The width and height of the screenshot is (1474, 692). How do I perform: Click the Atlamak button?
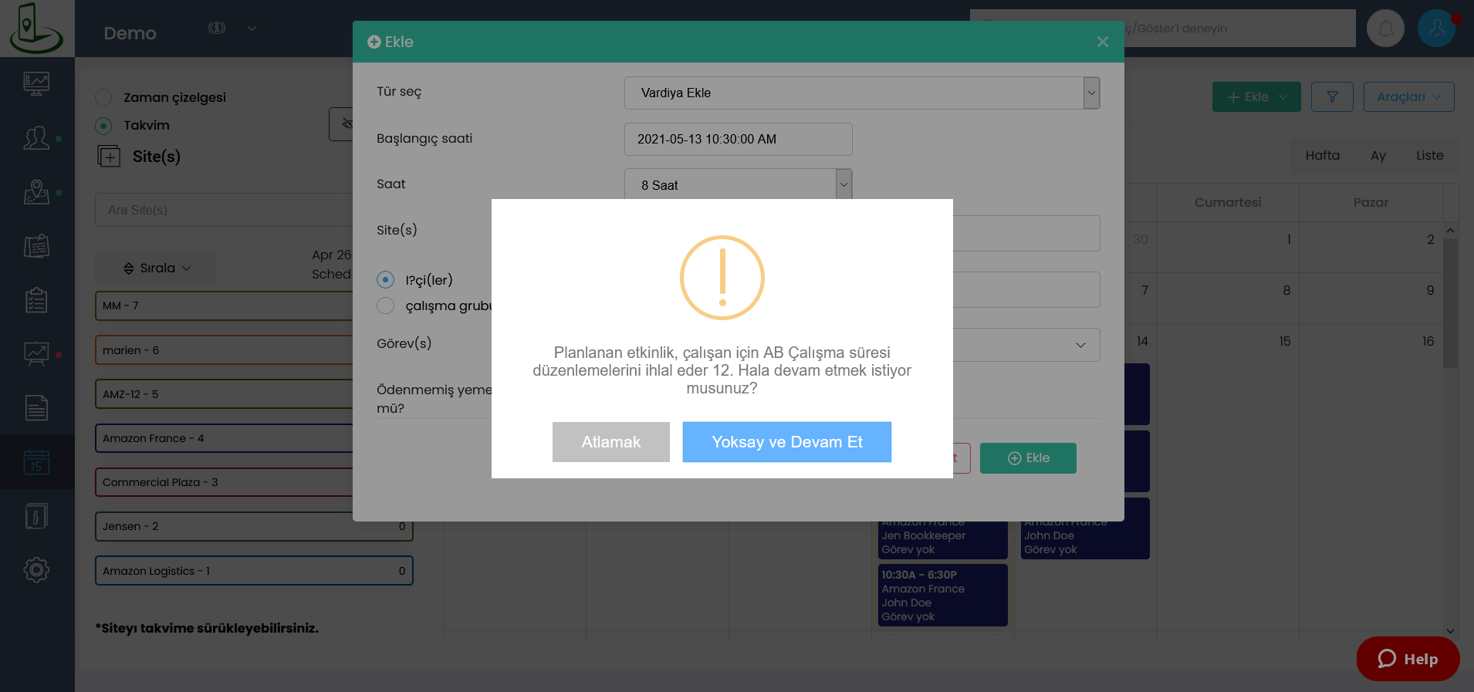[x=610, y=442]
